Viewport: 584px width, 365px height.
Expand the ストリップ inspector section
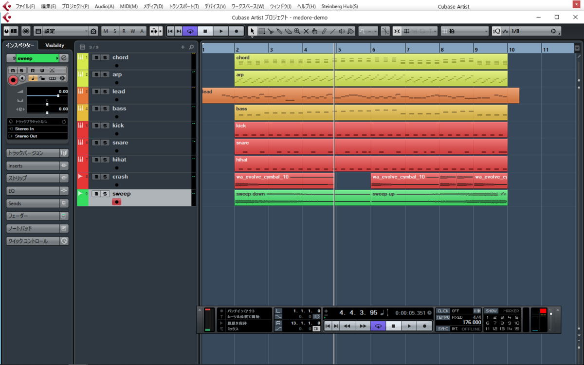[33, 178]
